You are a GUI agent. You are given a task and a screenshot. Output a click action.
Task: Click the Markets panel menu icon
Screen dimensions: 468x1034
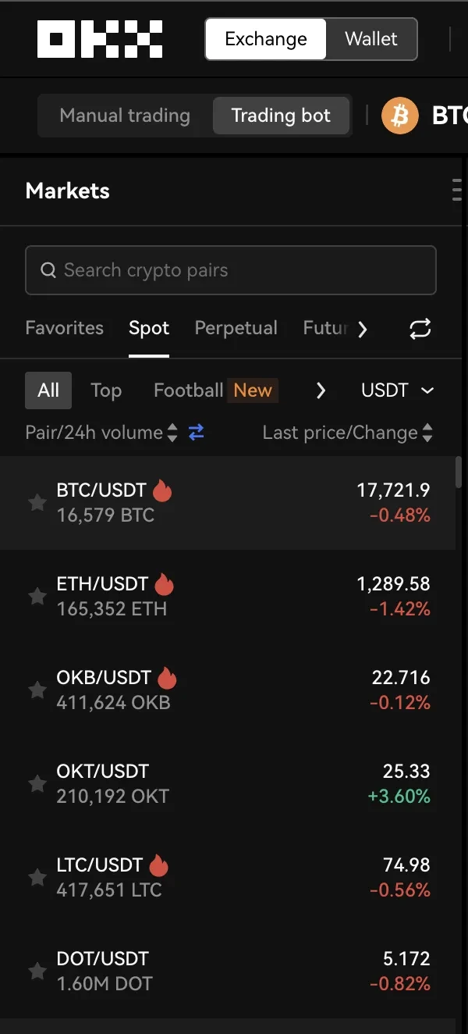coord(459,190)
